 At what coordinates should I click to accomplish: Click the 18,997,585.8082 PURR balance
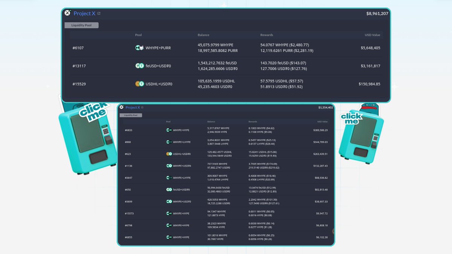218,51
